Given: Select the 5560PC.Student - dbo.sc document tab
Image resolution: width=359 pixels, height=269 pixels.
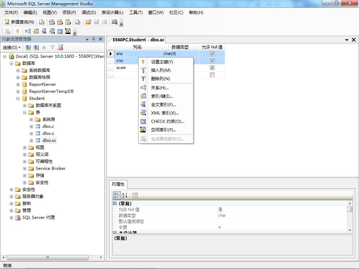Looking at the screenshot, I should tap(138, 40).
